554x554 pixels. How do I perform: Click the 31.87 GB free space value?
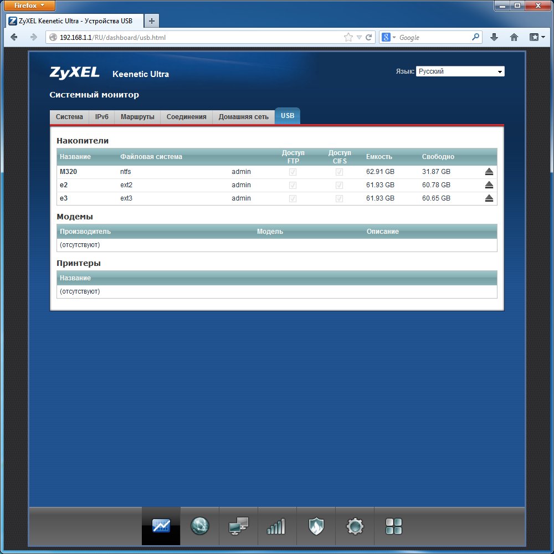[x=437, y=172]
